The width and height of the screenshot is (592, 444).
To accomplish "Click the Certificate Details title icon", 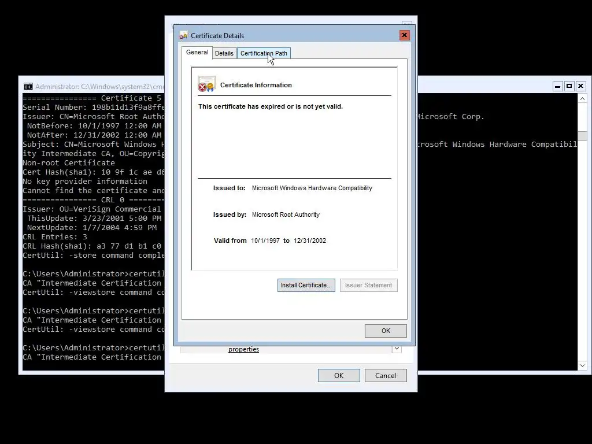I will tap(183, 35).
